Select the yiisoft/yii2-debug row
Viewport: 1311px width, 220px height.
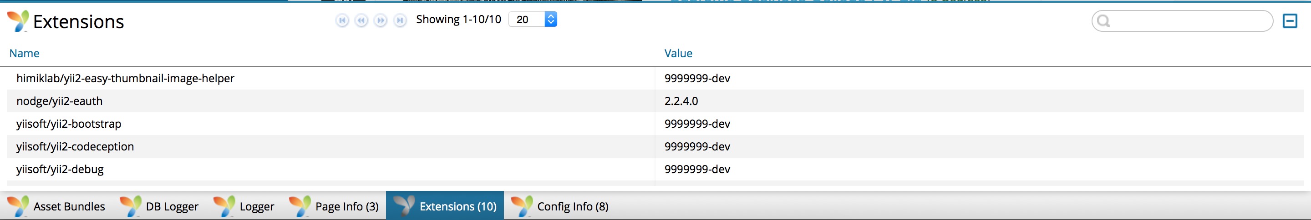[x=655, y=169]
